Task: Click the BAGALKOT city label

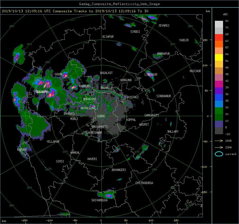Action: (106, 73)
